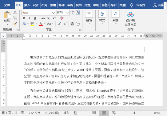Viewport: 167px width, 116px height.
Task: Click the 732 个字 word count
Action: click(x=35, y=113)
